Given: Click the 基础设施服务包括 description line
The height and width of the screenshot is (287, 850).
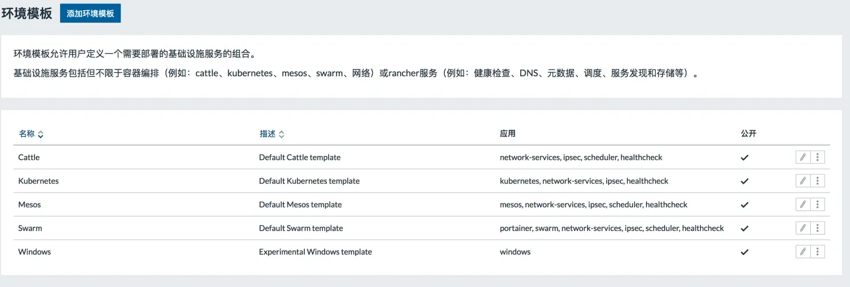Looking at the screenshot, I should 356,73.
